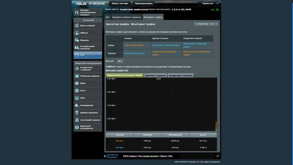The width and height of the screenshot is (293, 165).
Task: Click Вихідні пакети для бездротової мережі text
Action: pyautogui.click(x=197, y=53)
